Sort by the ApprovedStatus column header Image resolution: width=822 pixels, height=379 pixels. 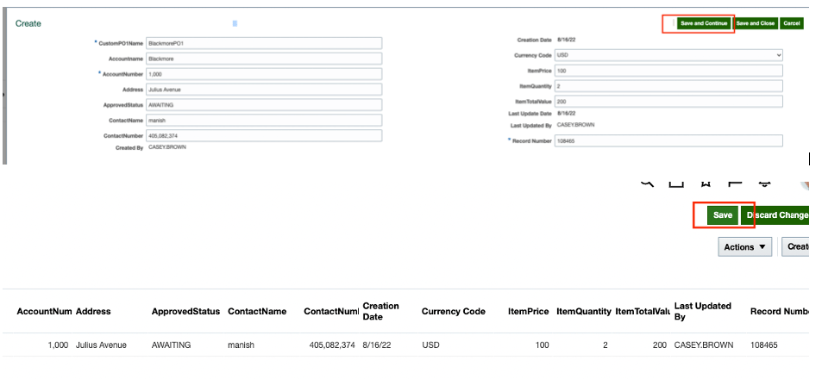[x=185, y=311]
